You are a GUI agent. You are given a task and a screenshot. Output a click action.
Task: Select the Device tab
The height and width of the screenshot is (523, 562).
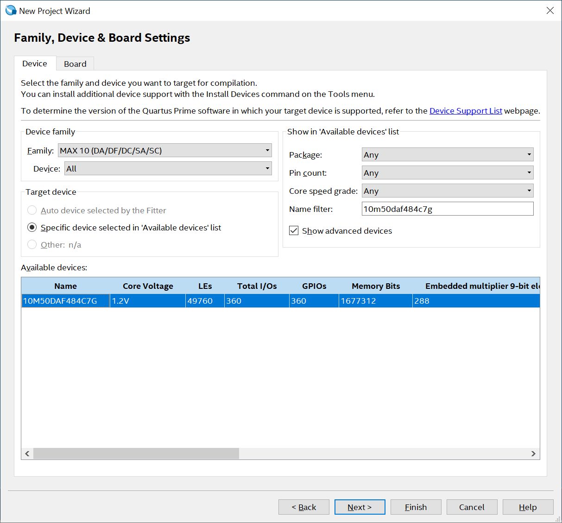click(35, 64)
